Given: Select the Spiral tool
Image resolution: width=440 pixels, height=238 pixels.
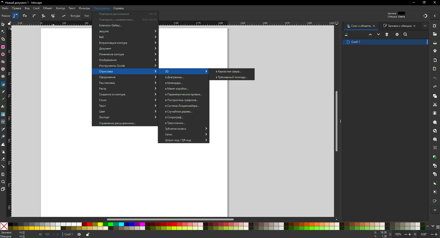Looking at the screenshot, I should pos(3,77).
